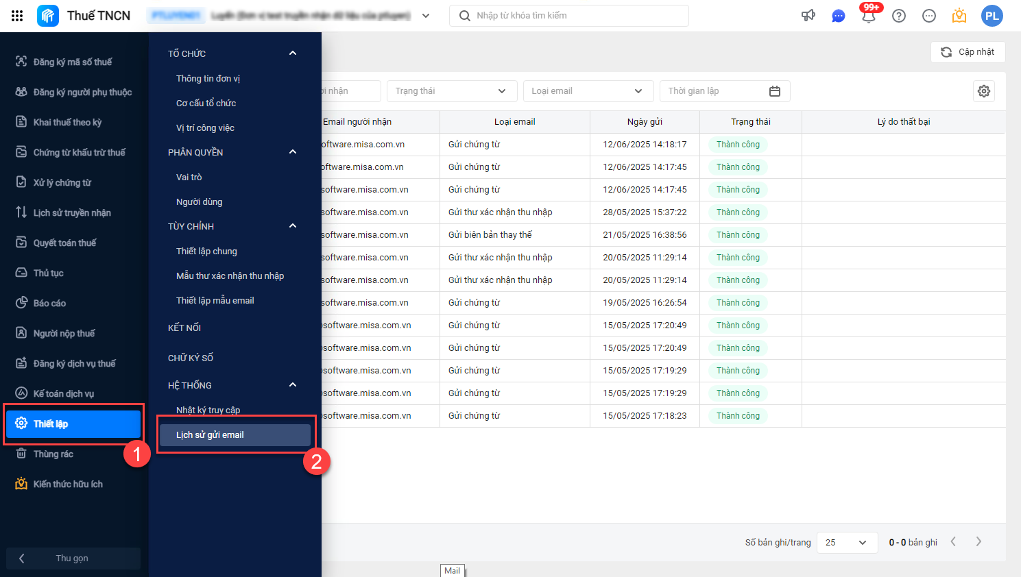Click the Thời gian lập date field

725,91
